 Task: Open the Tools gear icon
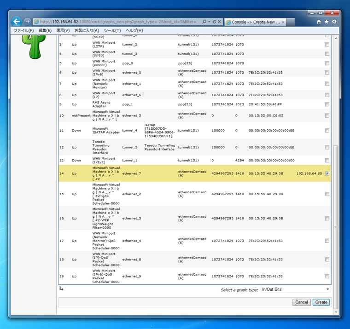334,22
